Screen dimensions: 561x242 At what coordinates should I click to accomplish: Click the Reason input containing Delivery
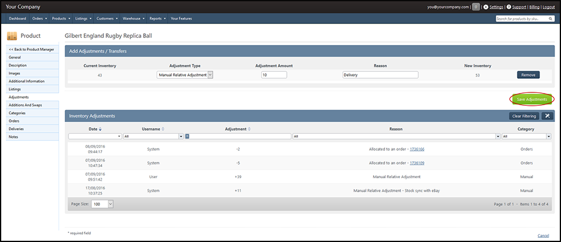coord(380,75)
